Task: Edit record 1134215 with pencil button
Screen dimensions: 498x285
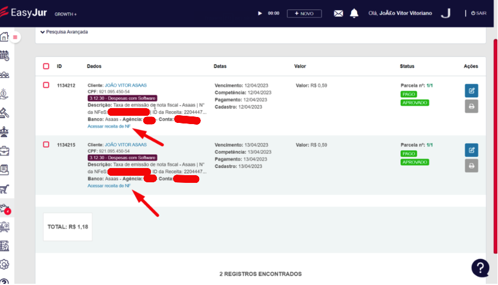Action: 471,150
